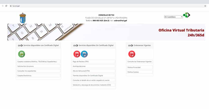209x109 pixels.
Task: Open the Autoliquidaciones option
Action: [94, 66]
